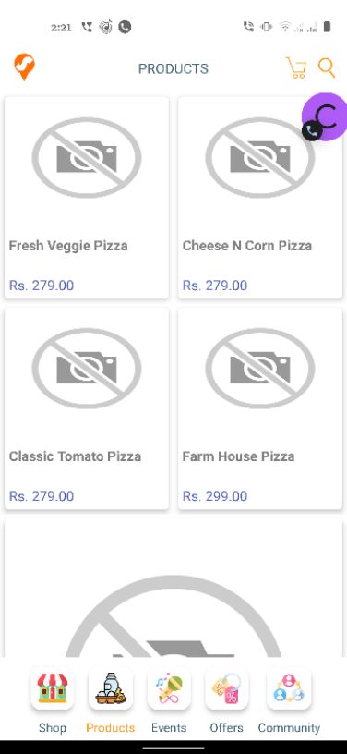The image size is (347, 754).
Task: Select Farm House Pizza image placeholder
Action: click(260, 369)
